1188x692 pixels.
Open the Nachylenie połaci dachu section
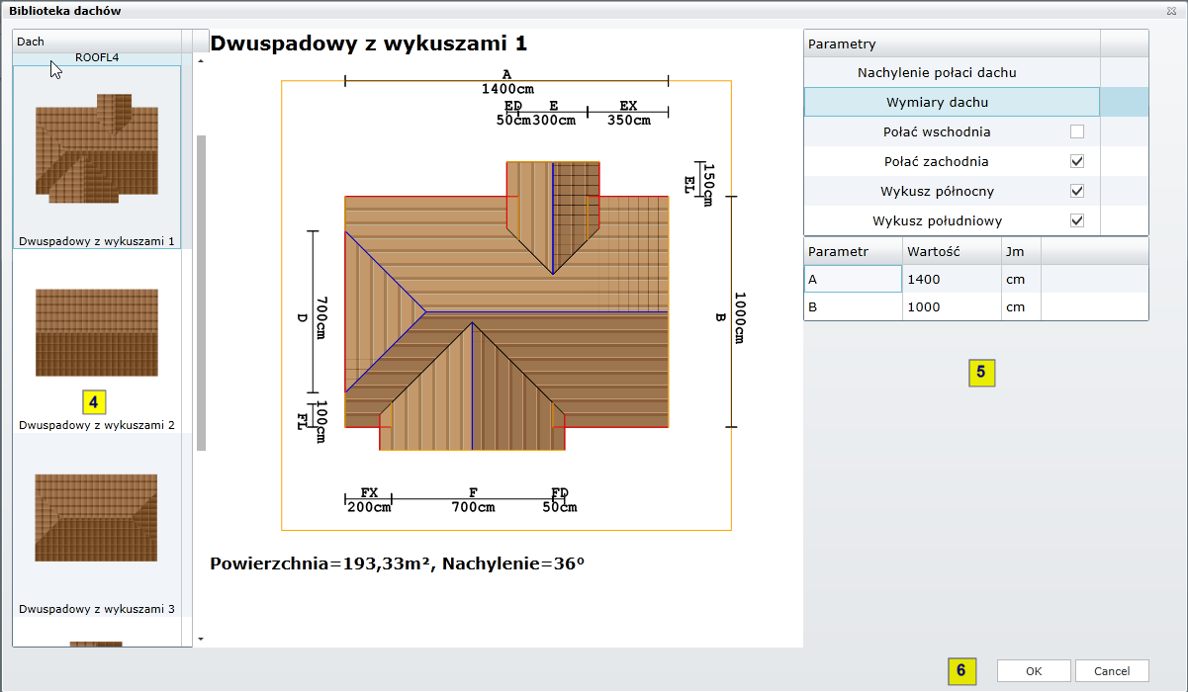coord(936,72)
